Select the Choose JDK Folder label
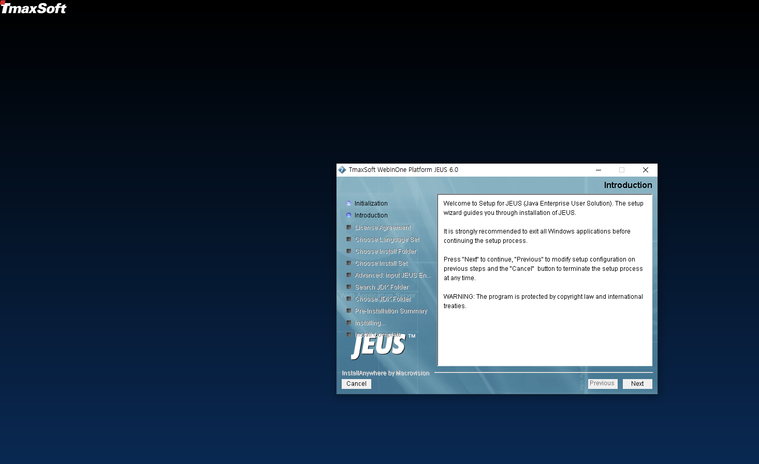Screen dimensions: 759x464 pyautogui.click(x=383, y=299)
